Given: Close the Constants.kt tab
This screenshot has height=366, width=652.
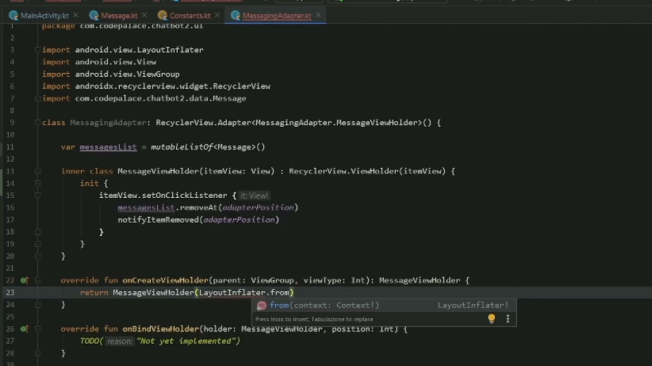Looking at the screenshot, I should (x=217, y=16).
